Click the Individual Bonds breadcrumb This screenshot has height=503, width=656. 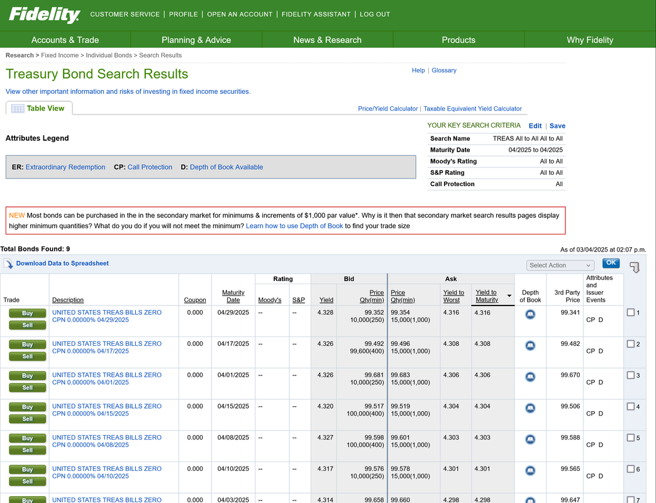click(x=109, y=55)
